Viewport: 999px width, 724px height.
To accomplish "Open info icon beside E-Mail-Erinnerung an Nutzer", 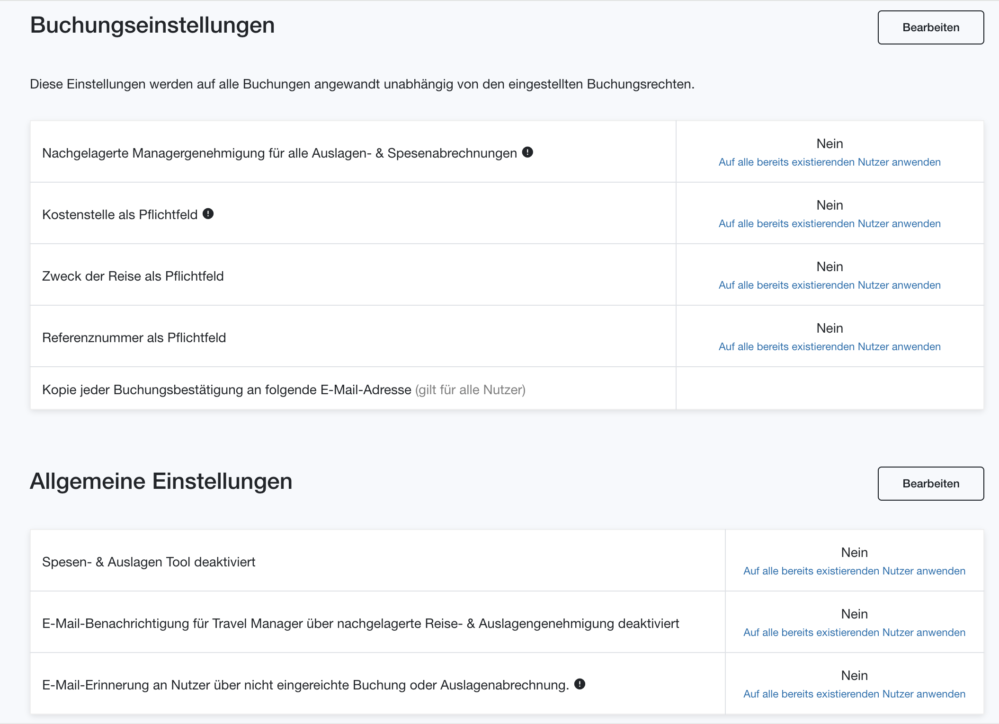I will tap(580, 684).
